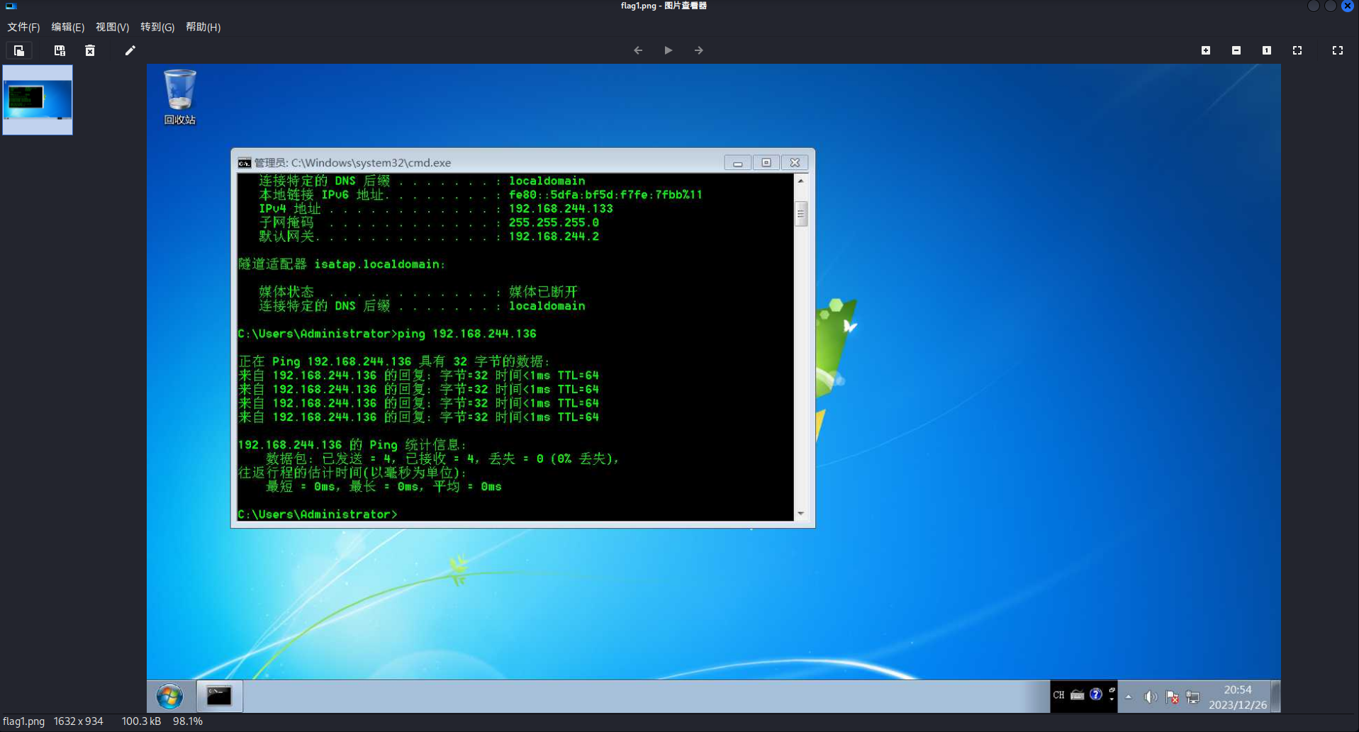Click the Action Center flag icon with red X
This screenshot has width=1359, height=732.
(1172, 697)
